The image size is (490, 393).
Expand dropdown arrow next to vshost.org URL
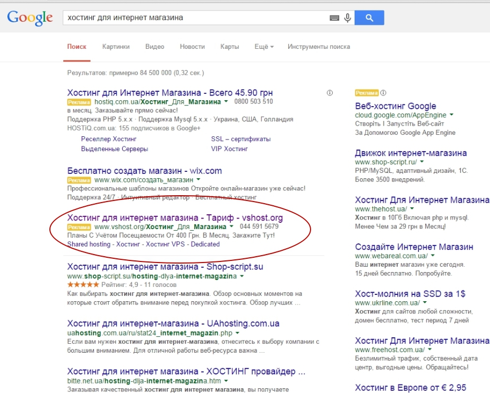(x=231, y=226)
